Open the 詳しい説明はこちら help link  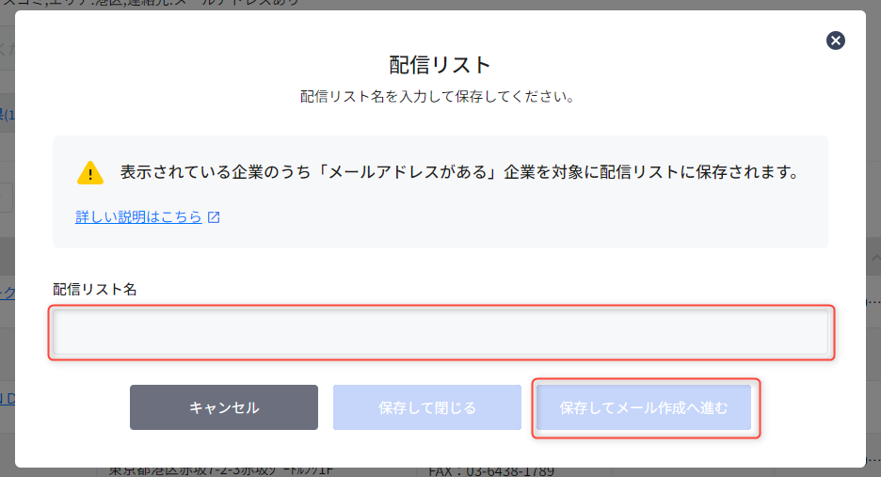(138, 217)
